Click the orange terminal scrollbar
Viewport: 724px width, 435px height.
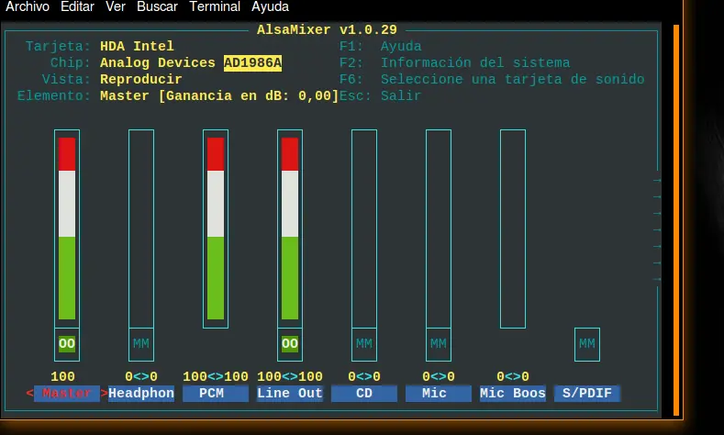(x=676, y=220)
